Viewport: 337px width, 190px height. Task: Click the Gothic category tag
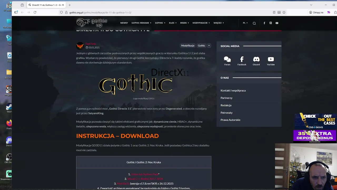201,46
